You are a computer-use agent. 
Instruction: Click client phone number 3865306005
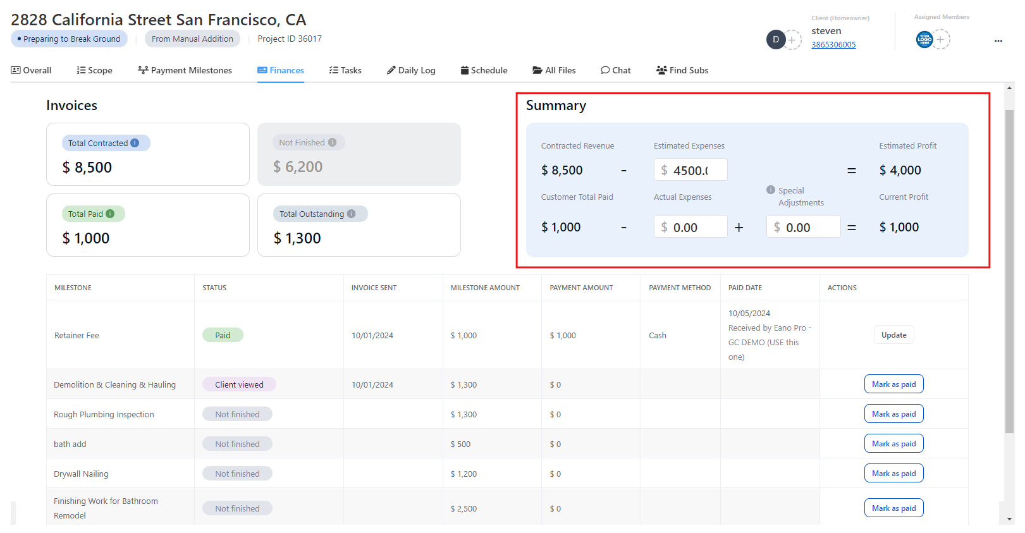coord(833,45)
